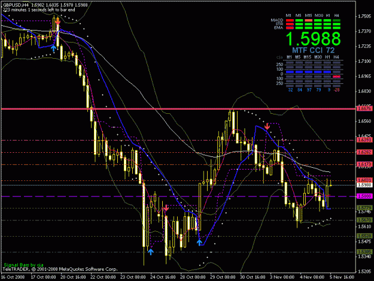Click the large green 1.5988 price display

[x=313, y=39]
